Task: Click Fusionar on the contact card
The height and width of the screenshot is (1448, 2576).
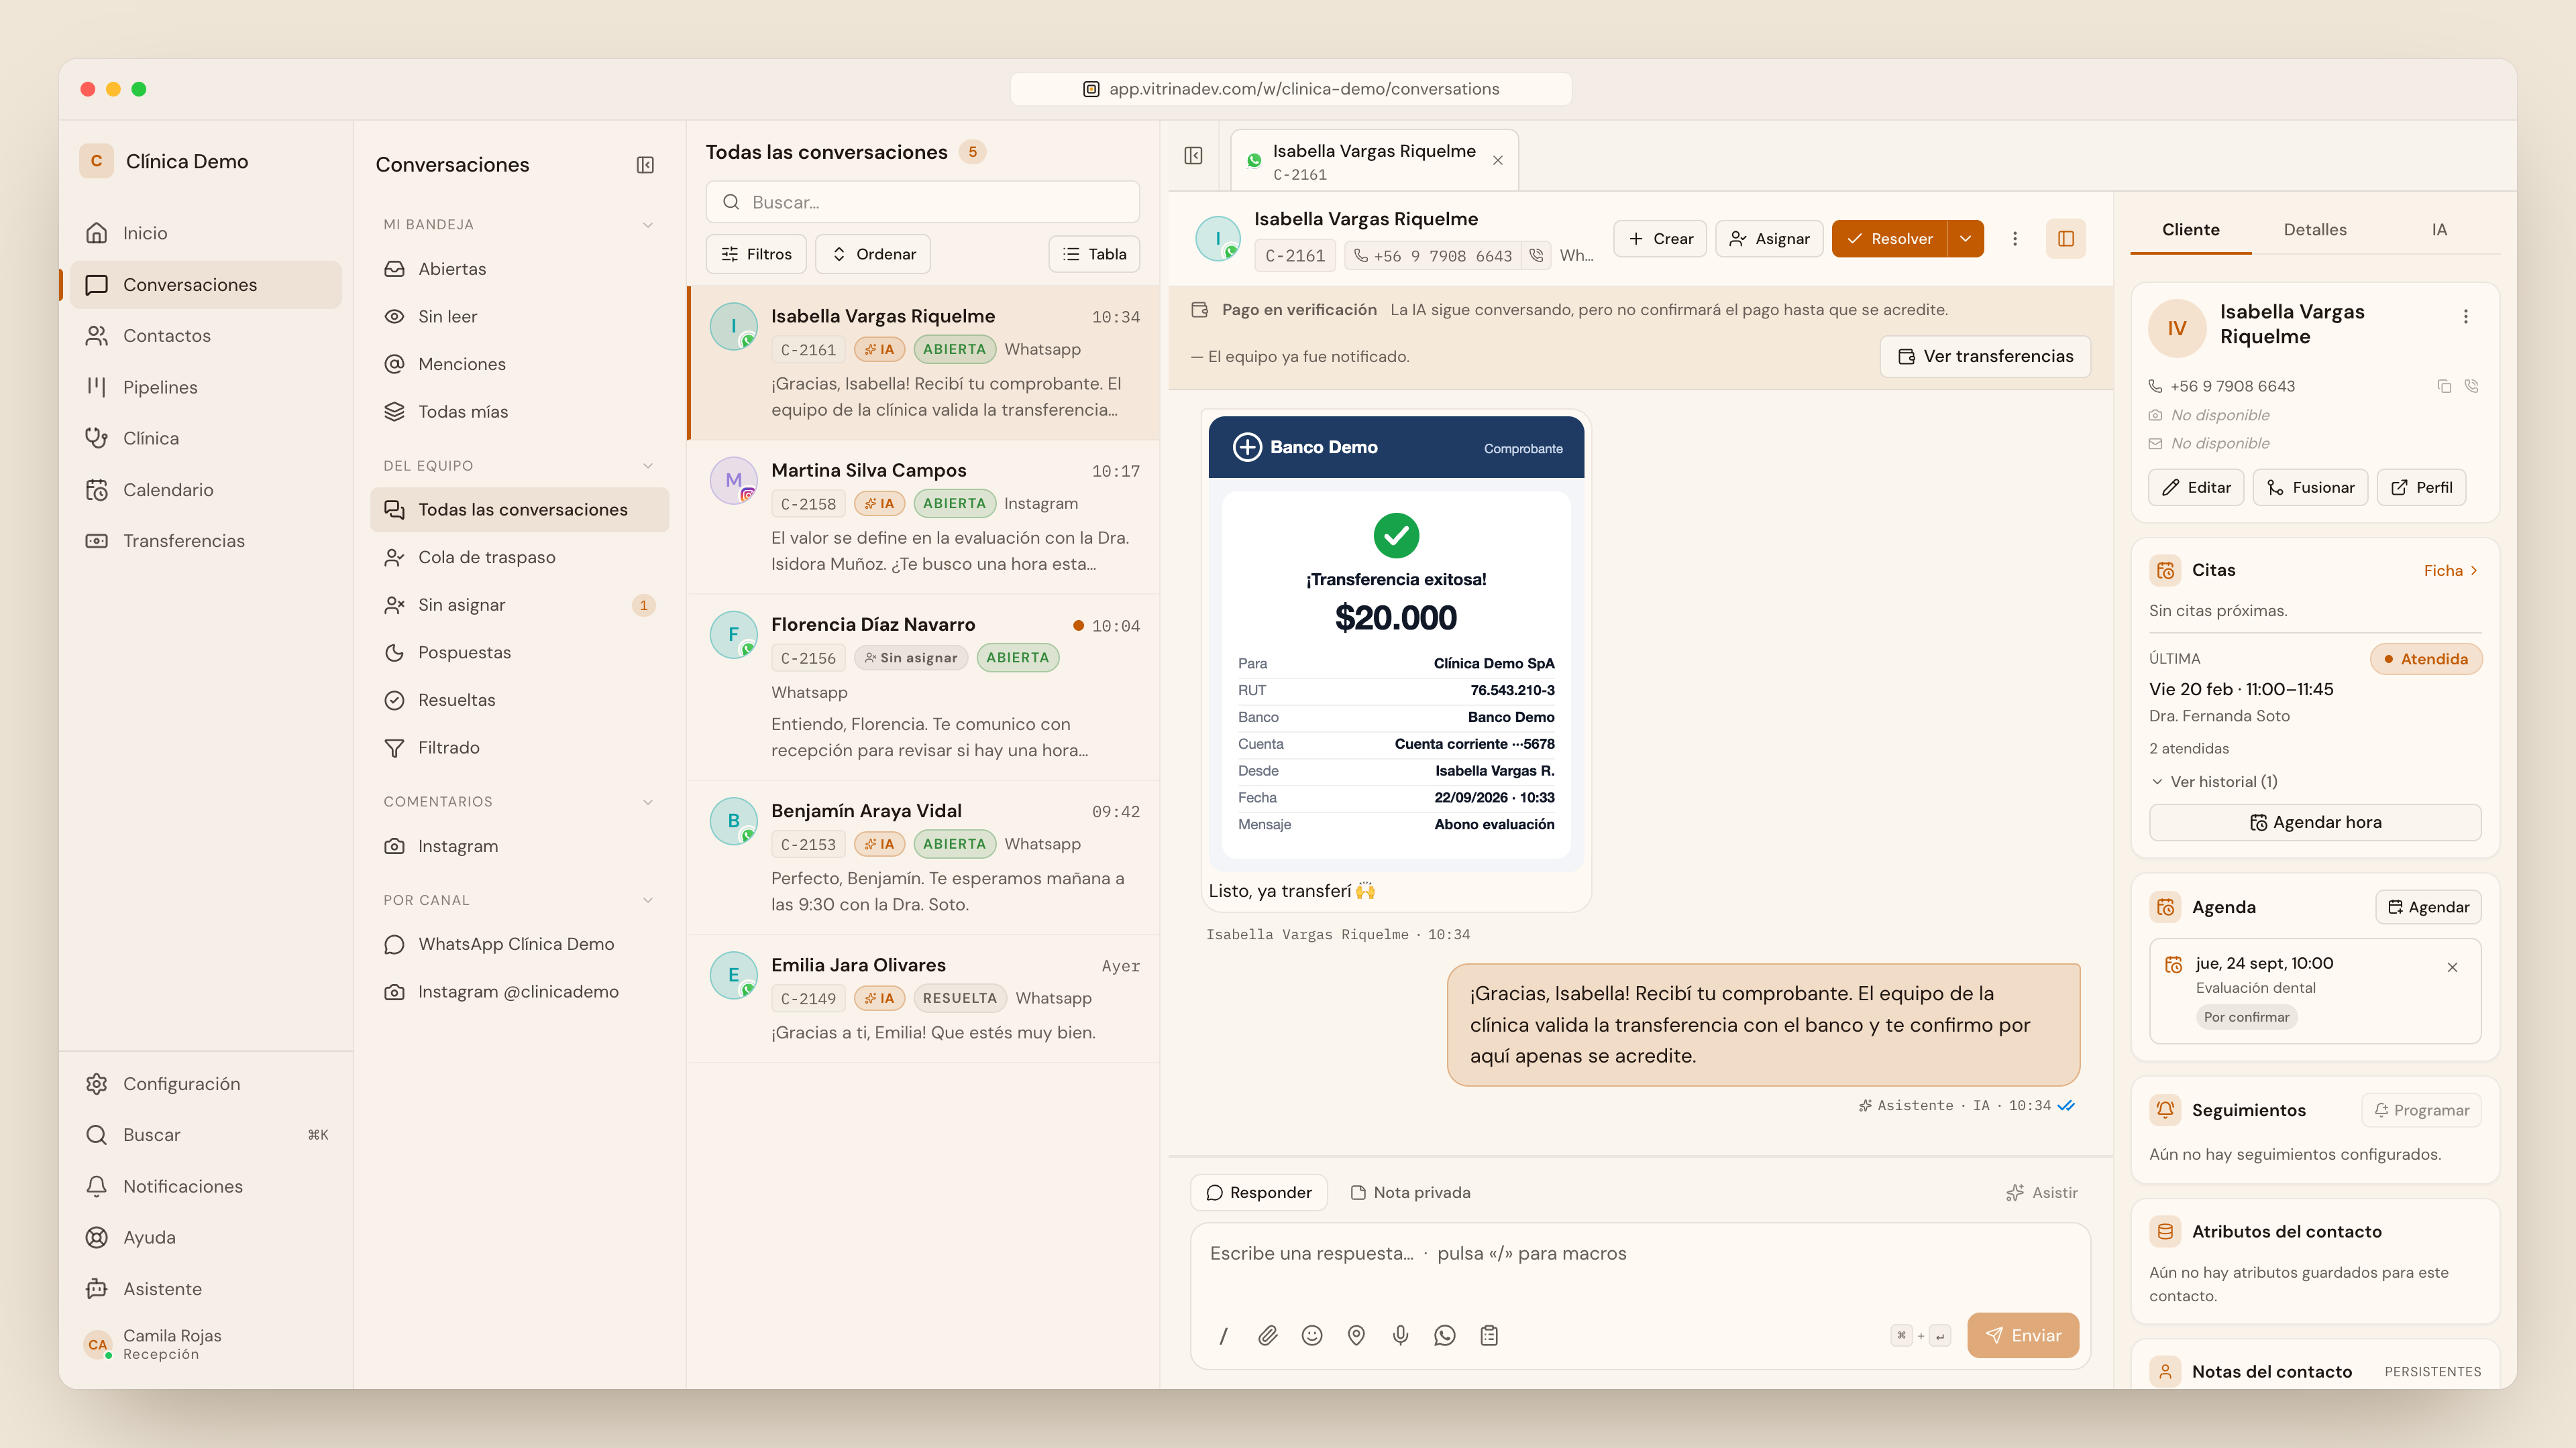Action: (x=2310, y=487)
